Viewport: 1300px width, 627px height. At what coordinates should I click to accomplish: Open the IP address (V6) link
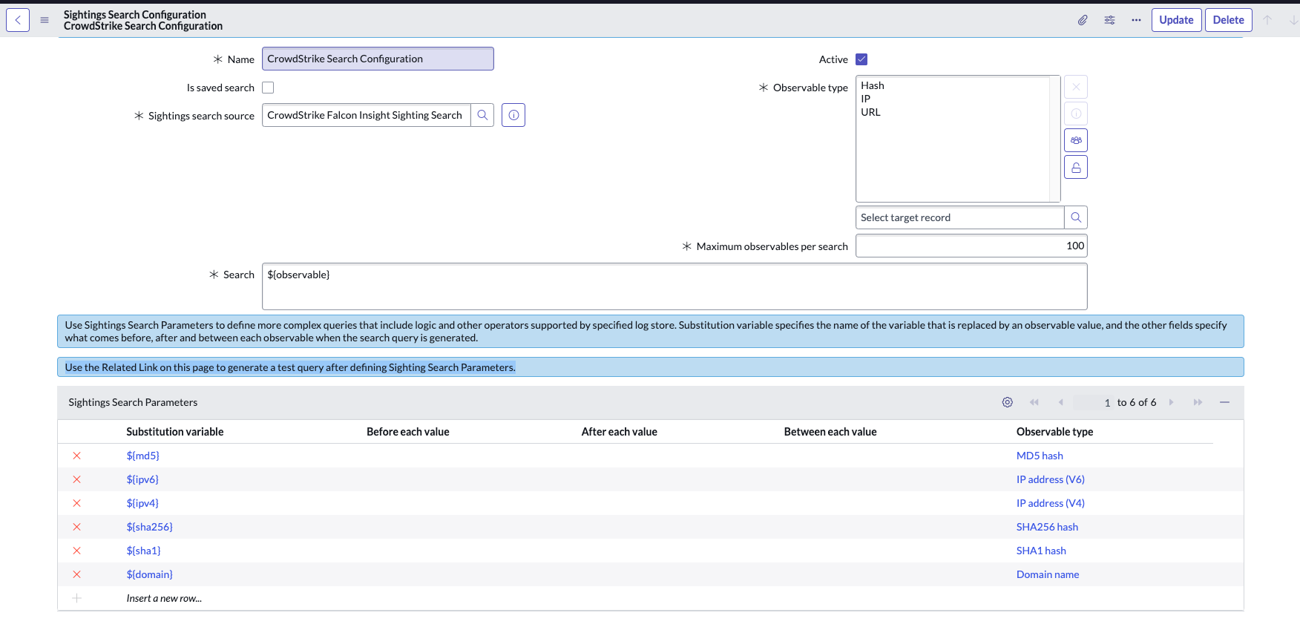1050,479
